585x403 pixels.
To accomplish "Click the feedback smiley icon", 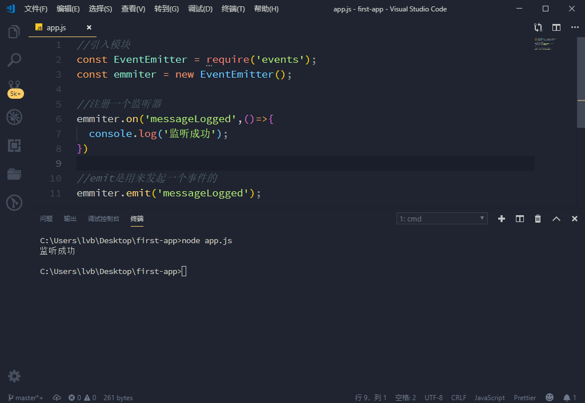I will click(x=550, y=397).
